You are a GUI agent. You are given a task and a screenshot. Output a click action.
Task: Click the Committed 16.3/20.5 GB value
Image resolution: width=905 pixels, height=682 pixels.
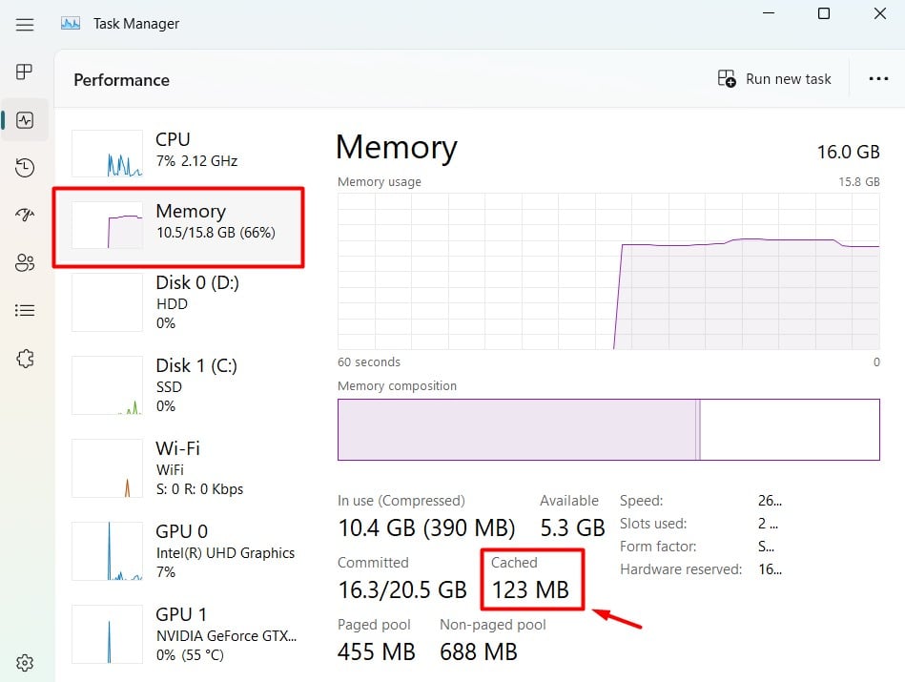click(x=402, y=589)
